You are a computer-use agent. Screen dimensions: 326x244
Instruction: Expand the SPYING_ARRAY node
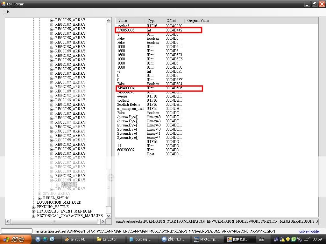[39, 194]
